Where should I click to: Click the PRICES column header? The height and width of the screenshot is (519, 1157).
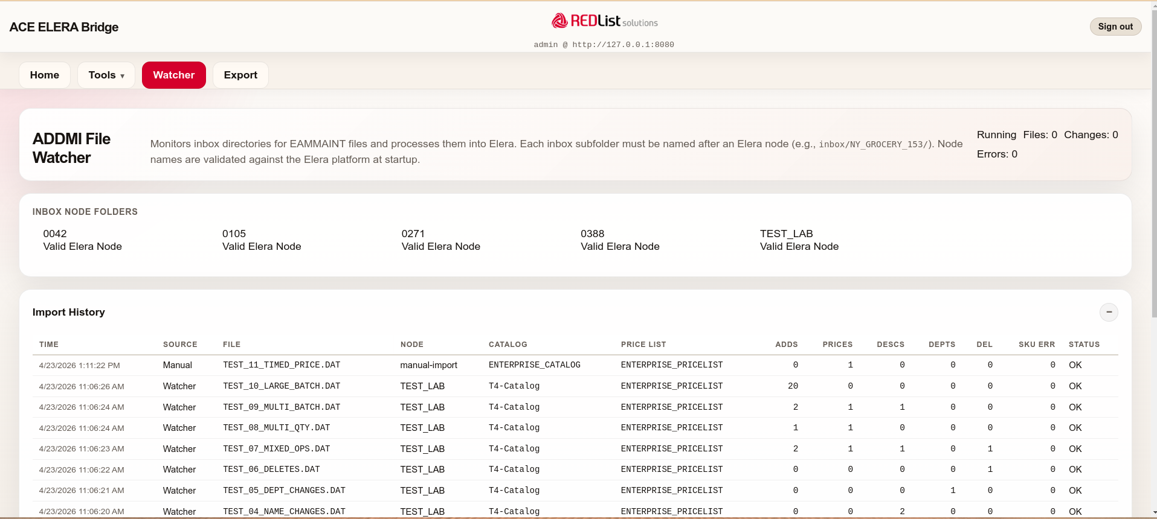click(x=837, y=345)
